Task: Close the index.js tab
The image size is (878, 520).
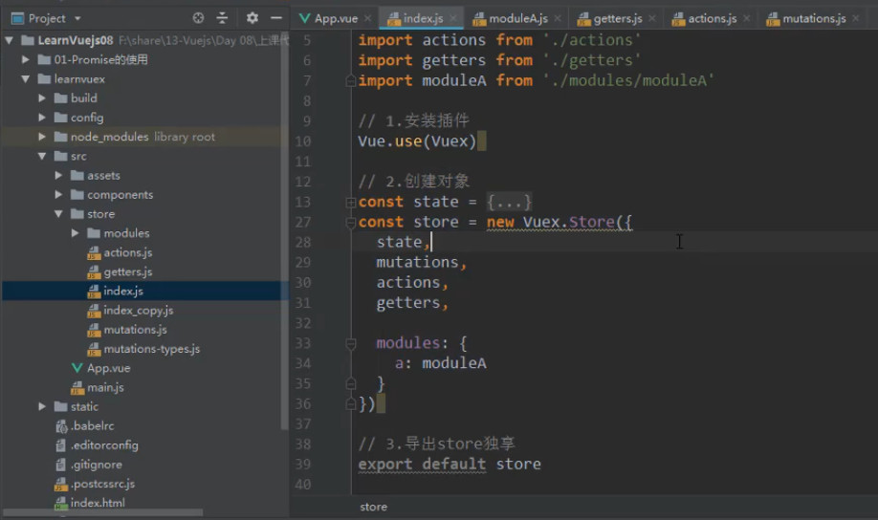Action: tap(453, 18)
